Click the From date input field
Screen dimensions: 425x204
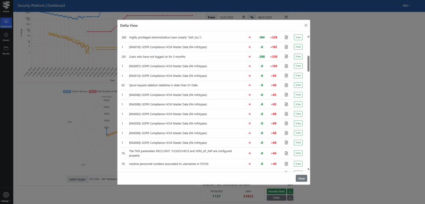(232, 17)
